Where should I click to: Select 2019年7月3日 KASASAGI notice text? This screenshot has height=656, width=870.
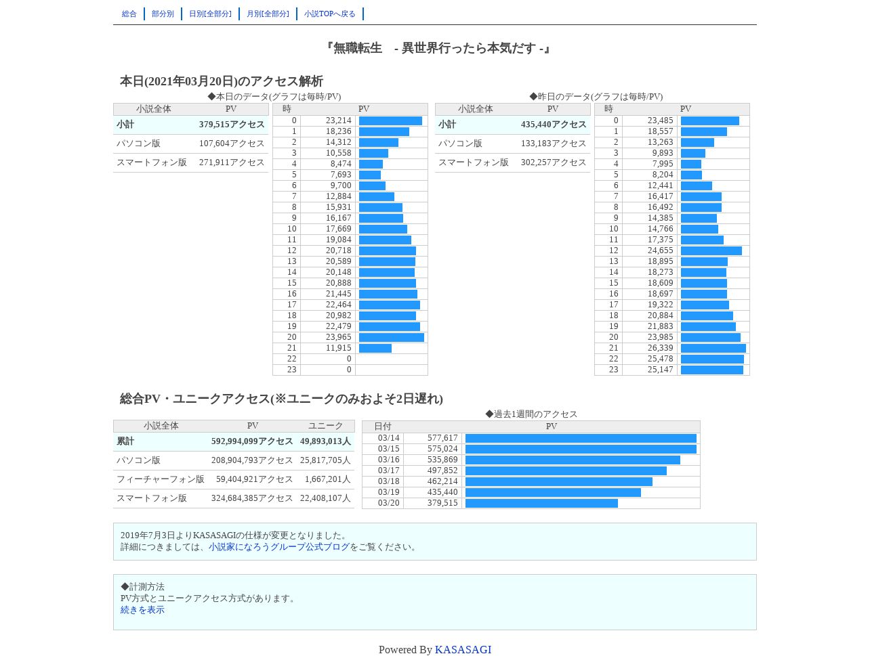(x=235, y=535)
